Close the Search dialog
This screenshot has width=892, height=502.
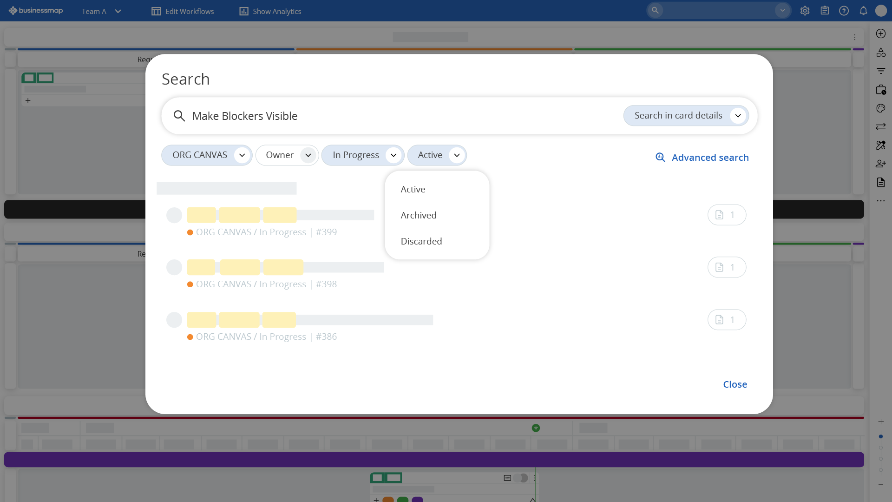pos(735,384)
